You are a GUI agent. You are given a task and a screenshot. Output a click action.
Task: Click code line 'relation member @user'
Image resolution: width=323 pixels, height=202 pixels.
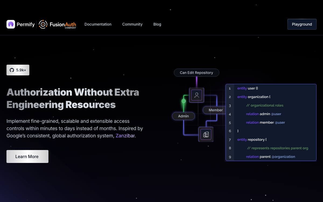265,123
